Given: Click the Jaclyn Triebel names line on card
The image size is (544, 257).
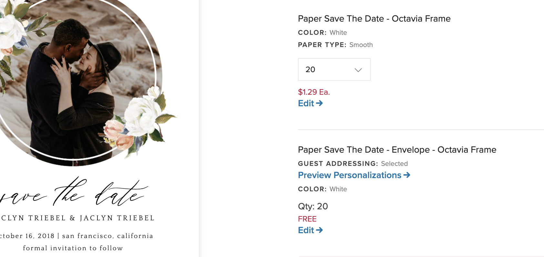Looking at the screenshot, I should (77, 218).
